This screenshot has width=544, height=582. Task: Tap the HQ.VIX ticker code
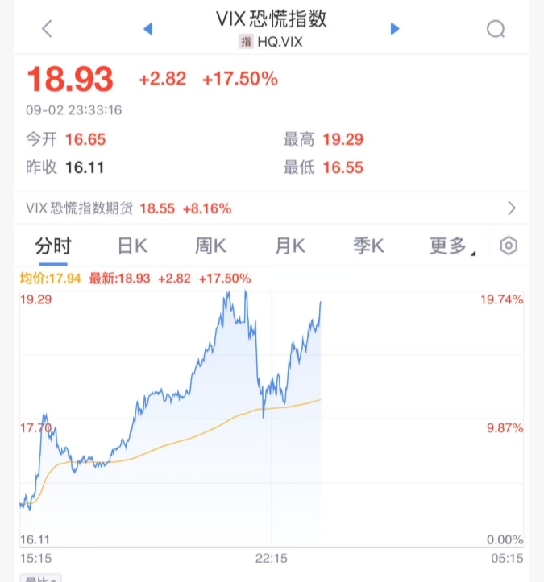pyautogui.click(x=280, y=42)
